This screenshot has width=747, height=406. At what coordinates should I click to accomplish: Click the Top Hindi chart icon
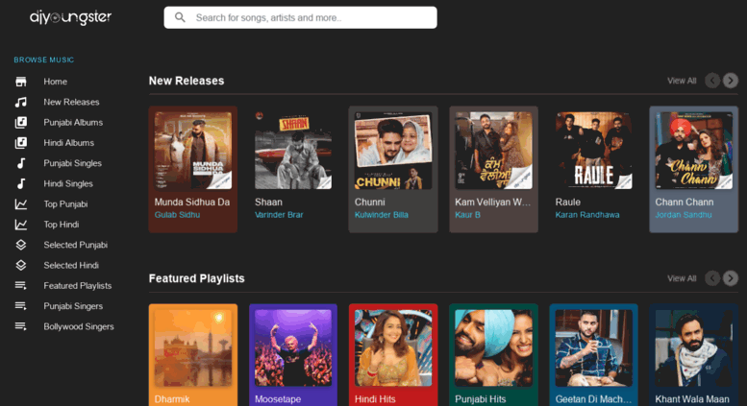(20, 225)
